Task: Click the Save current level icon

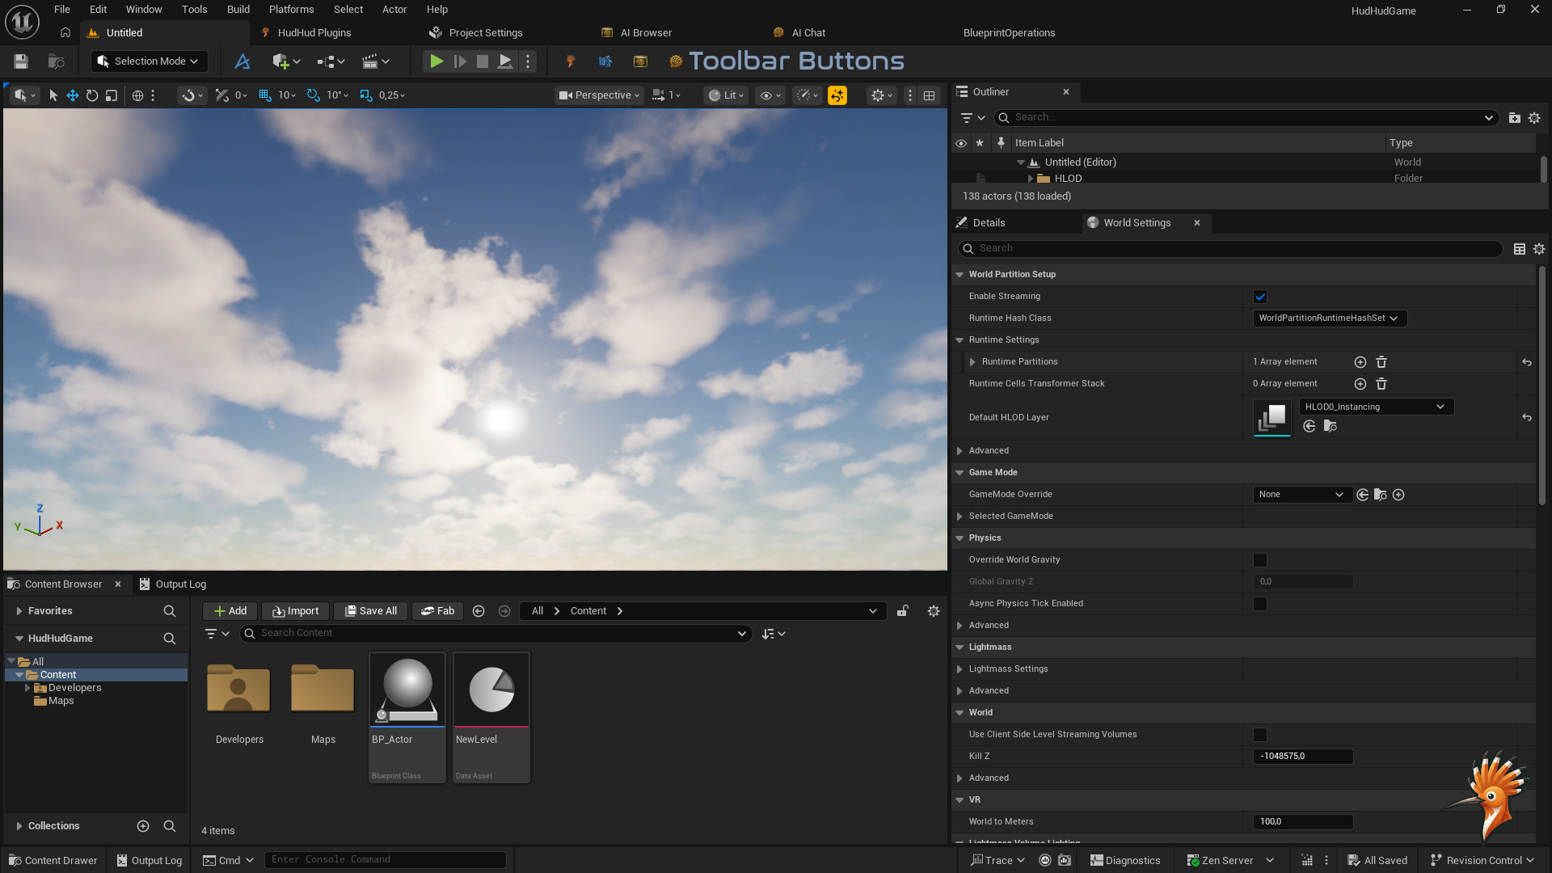Action: pyautogui.click(x=21, y=61)
